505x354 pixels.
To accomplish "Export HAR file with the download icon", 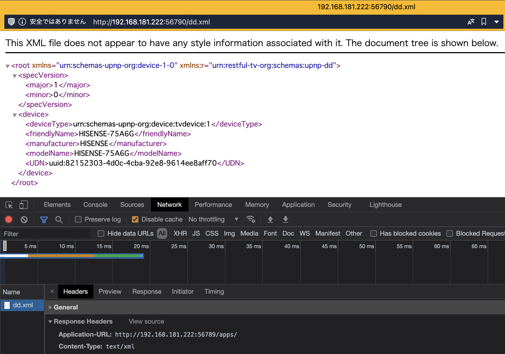I will [285, 219].
